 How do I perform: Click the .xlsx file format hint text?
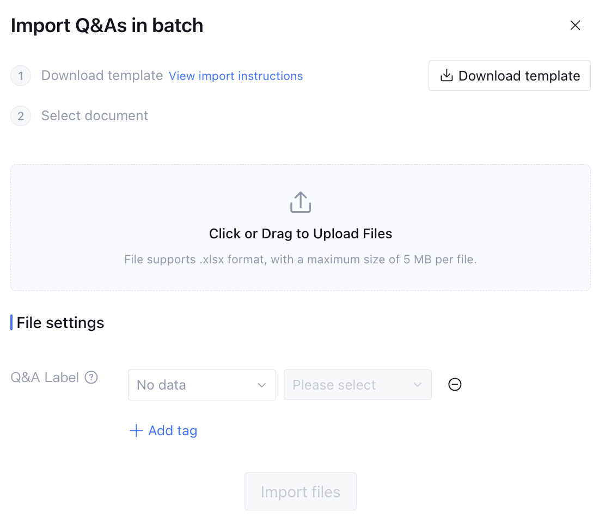301,260
